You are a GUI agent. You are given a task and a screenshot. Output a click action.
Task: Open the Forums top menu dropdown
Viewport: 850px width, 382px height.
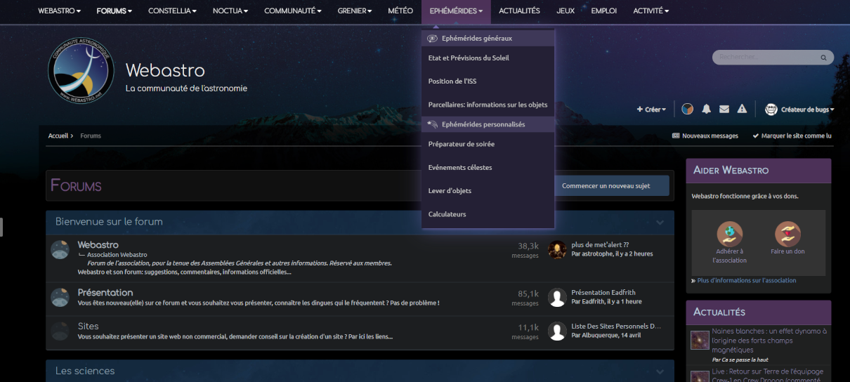click(114, 11)
